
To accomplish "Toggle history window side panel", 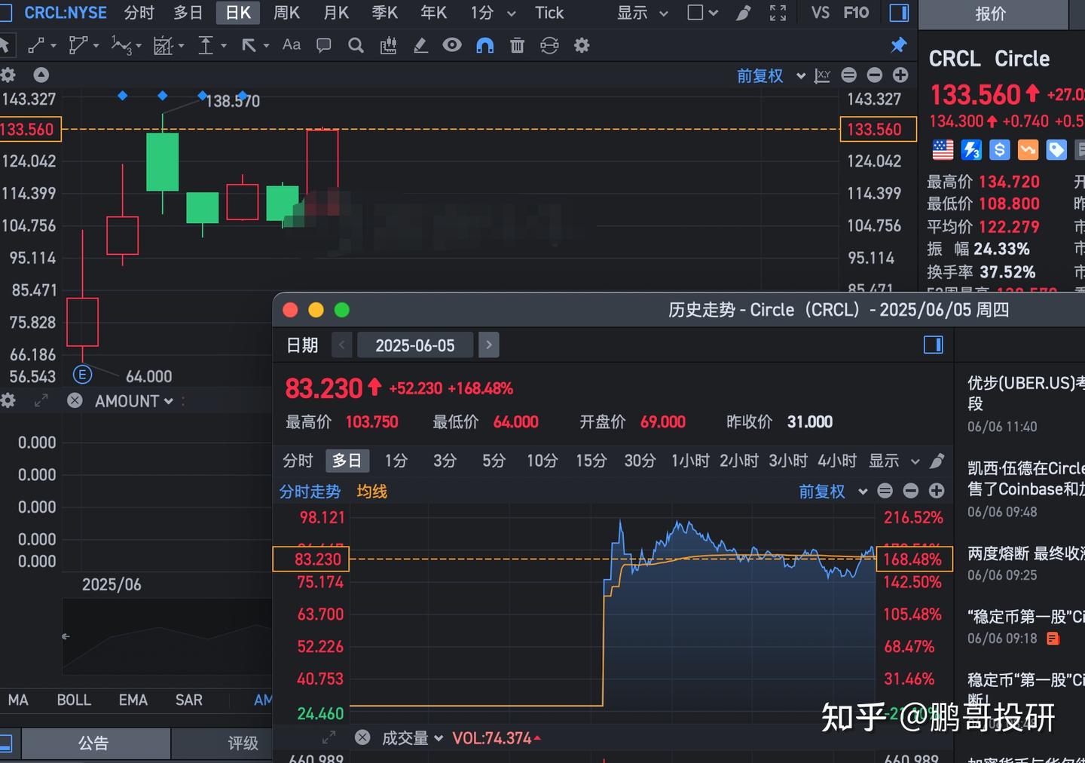I will (x=933, y=345).
